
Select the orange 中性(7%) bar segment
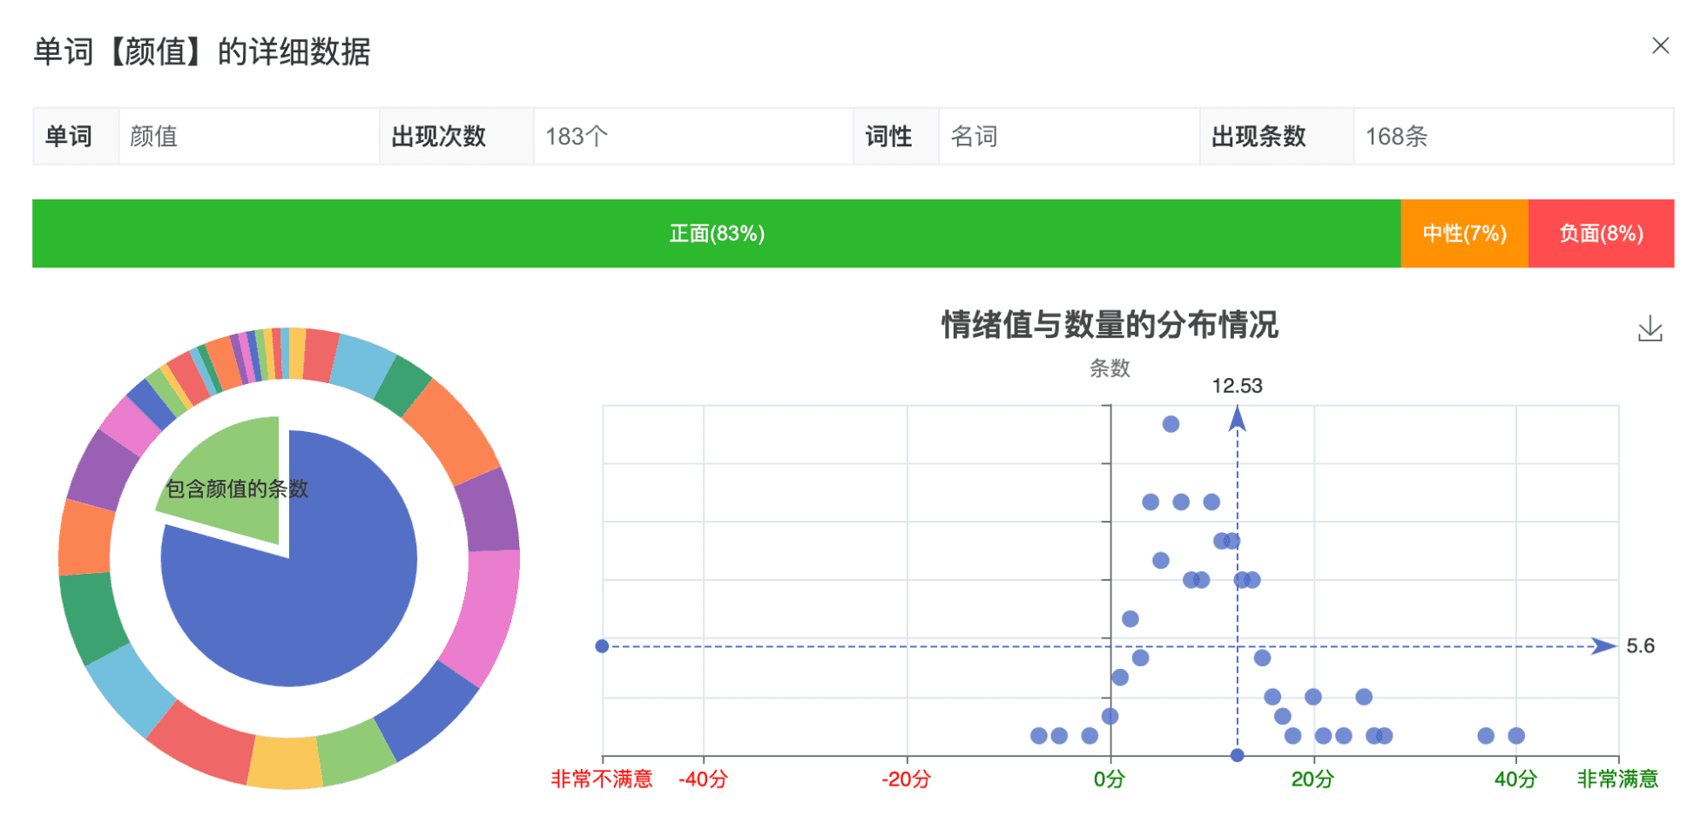[1464, 233]
